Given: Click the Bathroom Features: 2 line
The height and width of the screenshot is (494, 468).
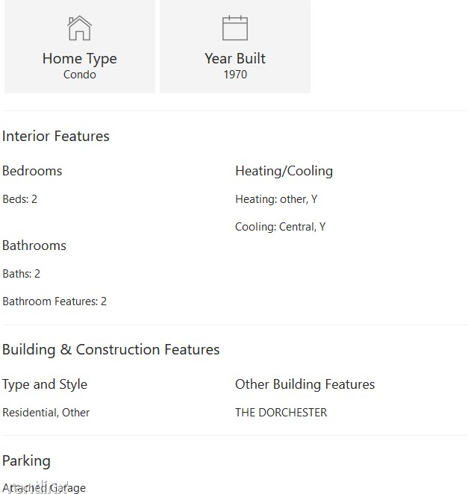Looking at the screenshot, I should pyautogui.click(x=54, y=301).
